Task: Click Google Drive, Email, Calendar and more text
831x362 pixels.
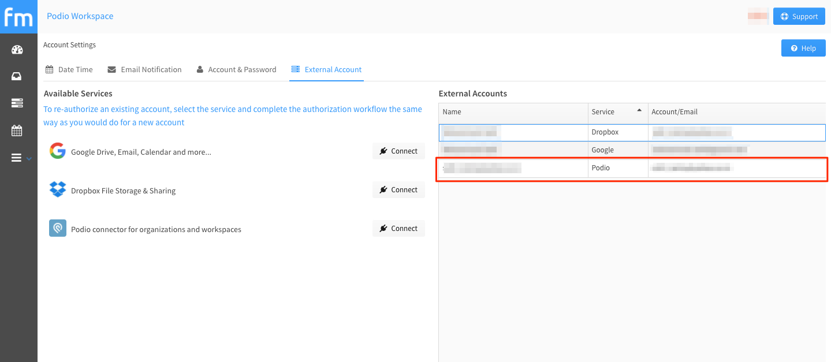Action: [141, 152]
